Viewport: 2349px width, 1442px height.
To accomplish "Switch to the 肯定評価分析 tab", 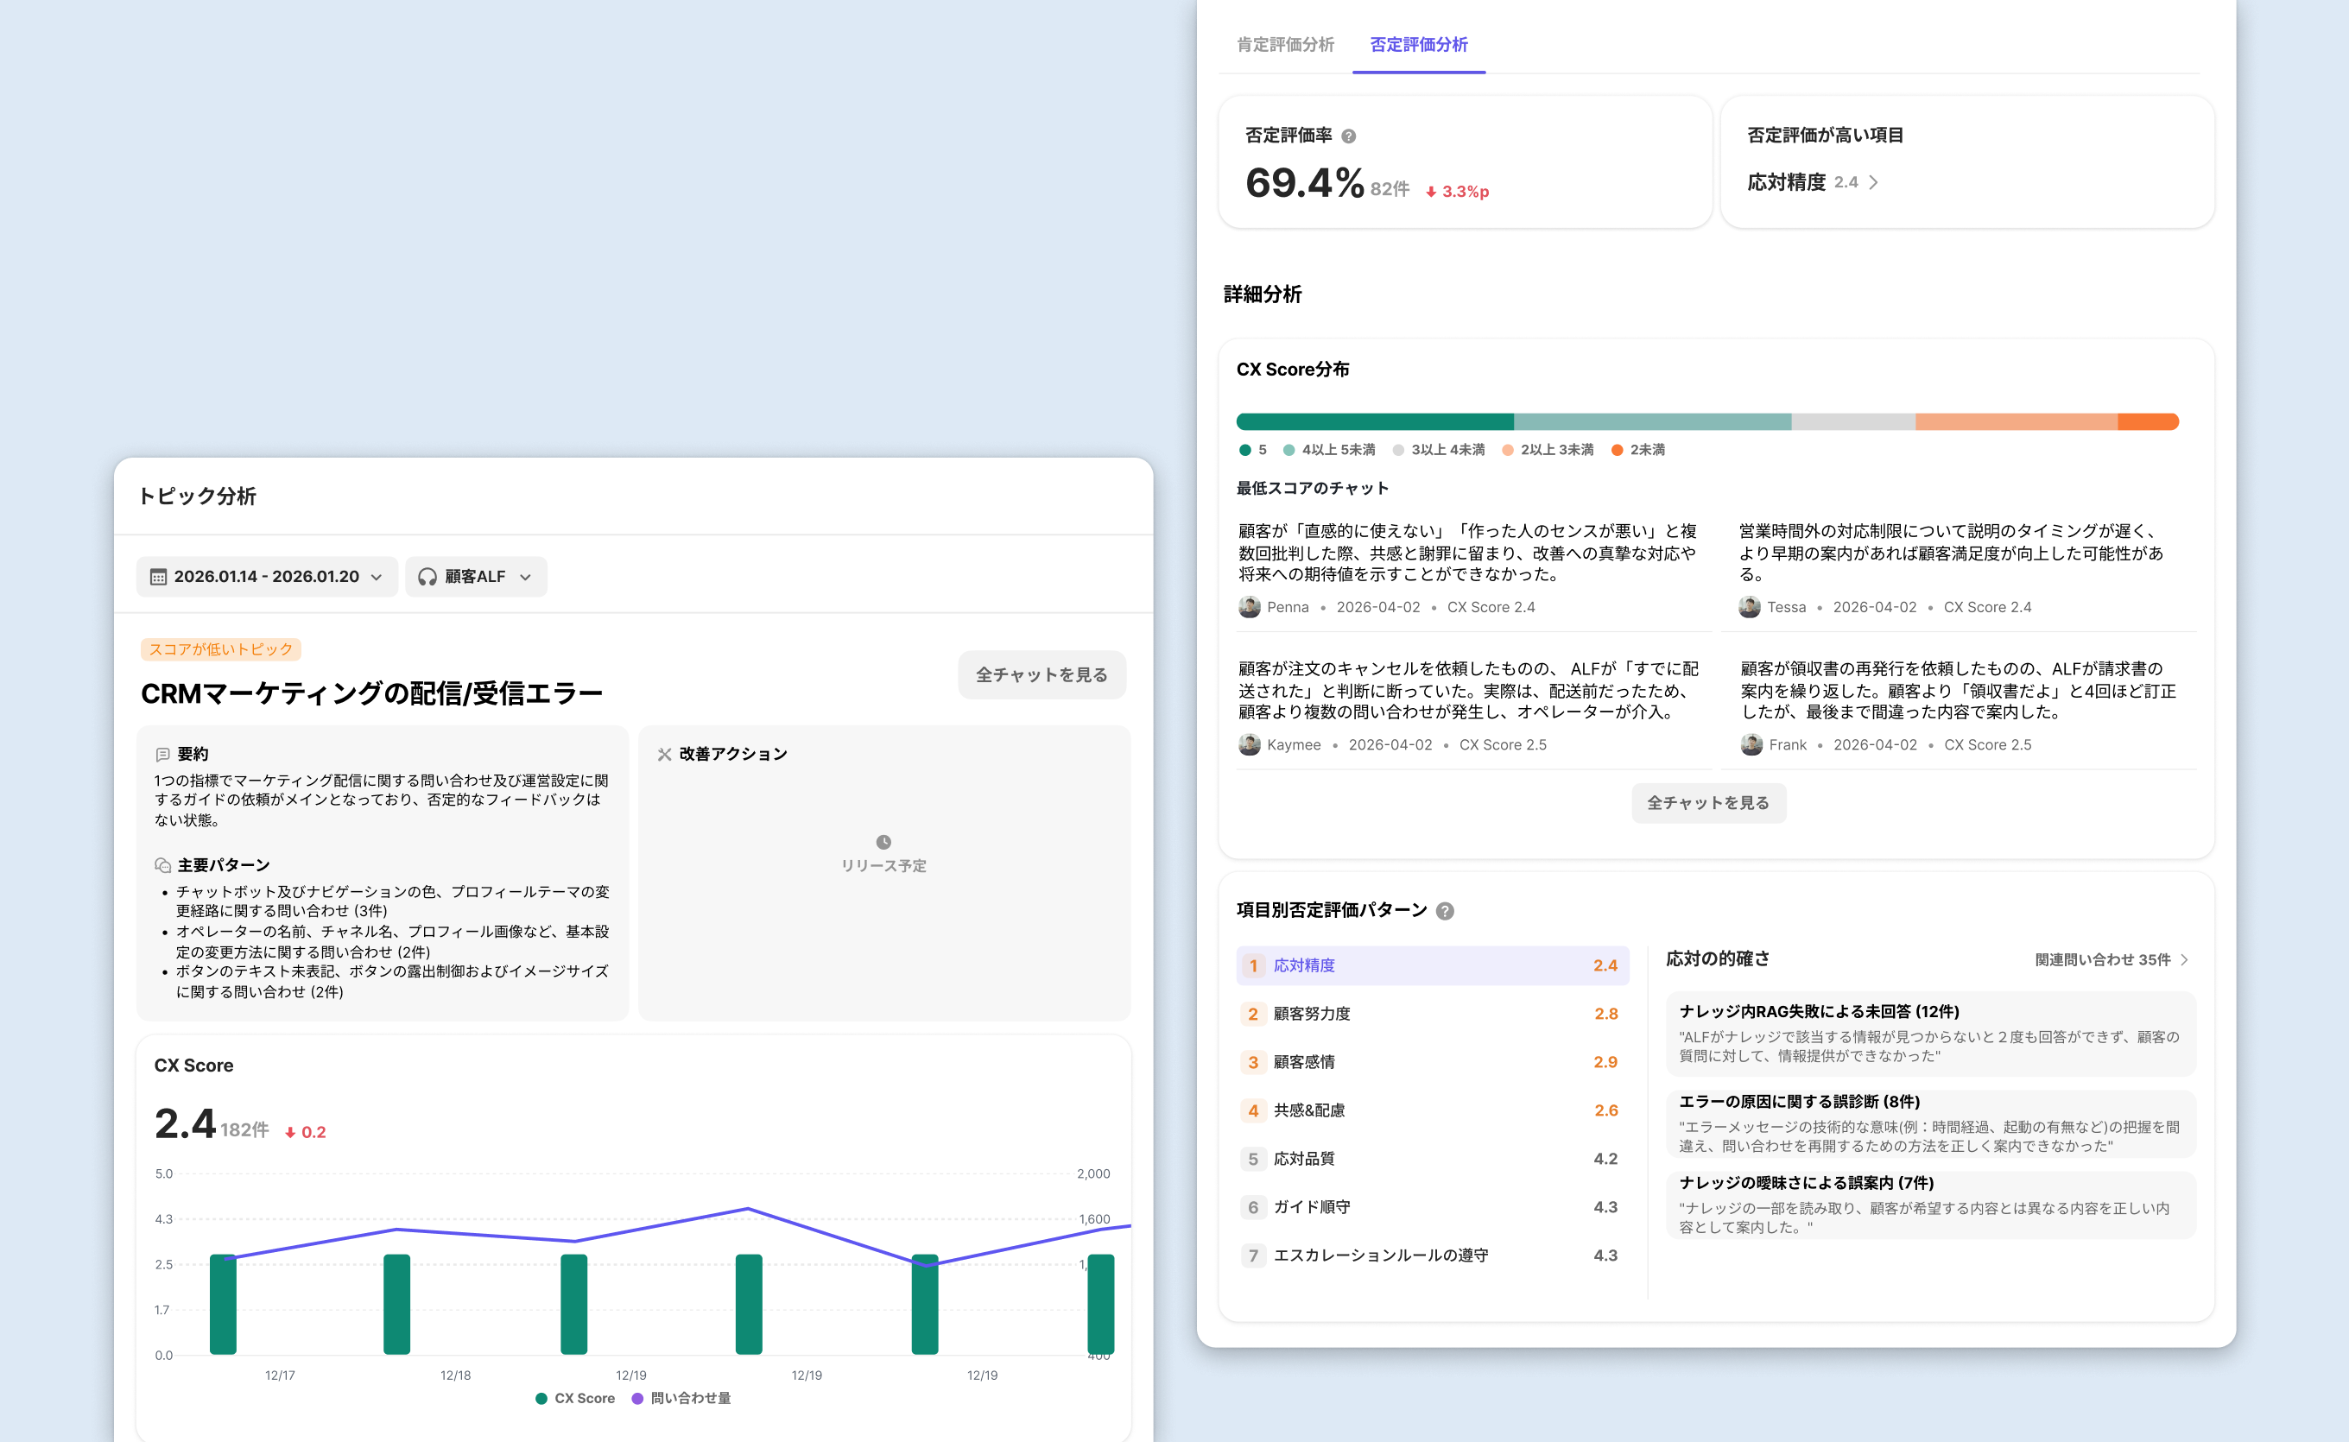I will (1285, 45).
